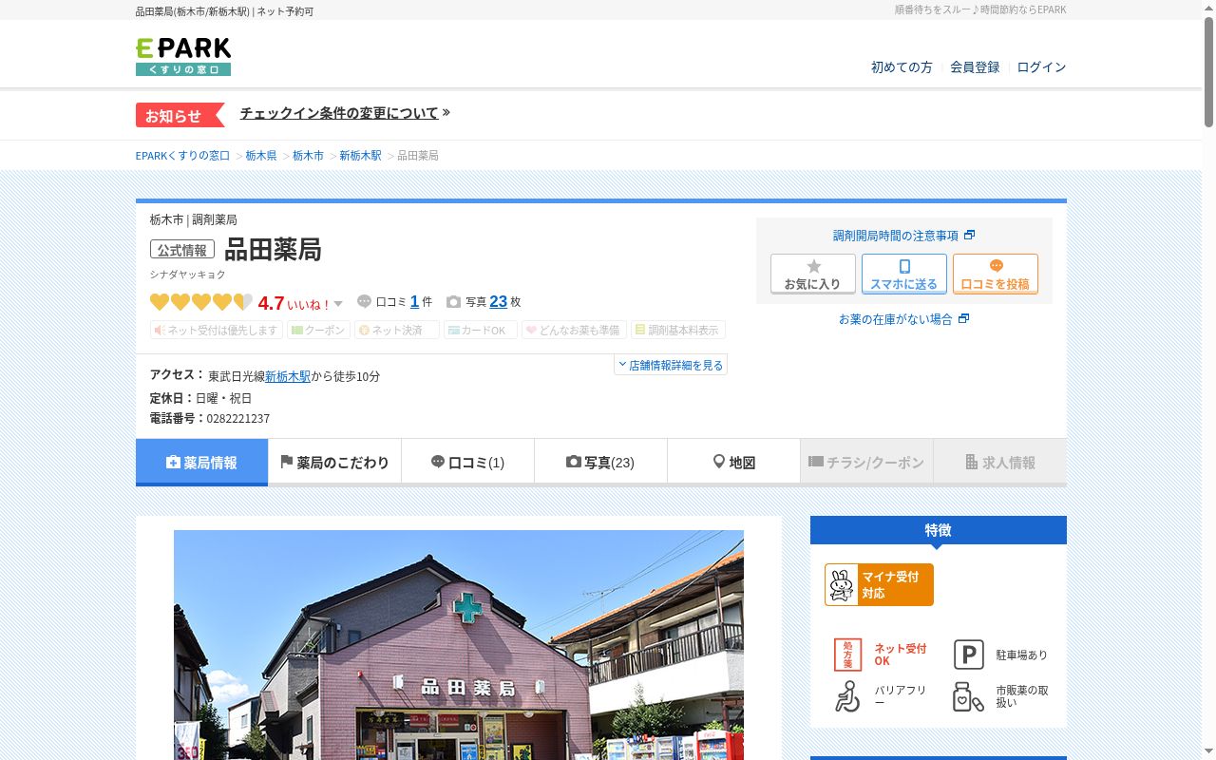The width and height of the screenshot is (1216, 760).
Task: Go to 栃木市 in the breadcrumb
Action: 308,155
